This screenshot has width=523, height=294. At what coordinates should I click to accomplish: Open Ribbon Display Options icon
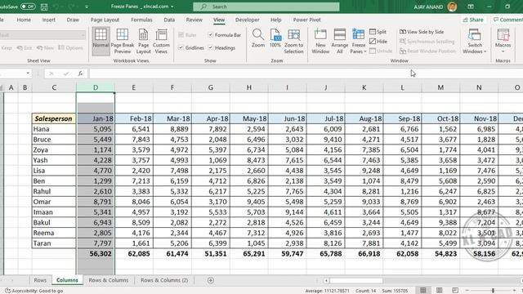pos(471,7)
